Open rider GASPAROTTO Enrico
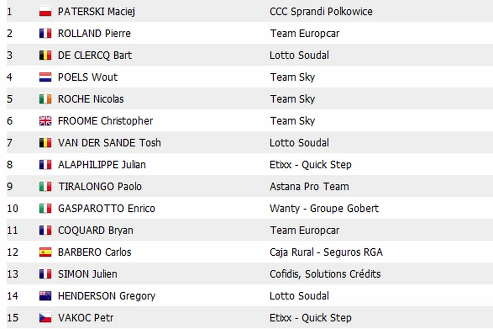The width and height of the screenshot is (493, 329). tap(106, 209)
